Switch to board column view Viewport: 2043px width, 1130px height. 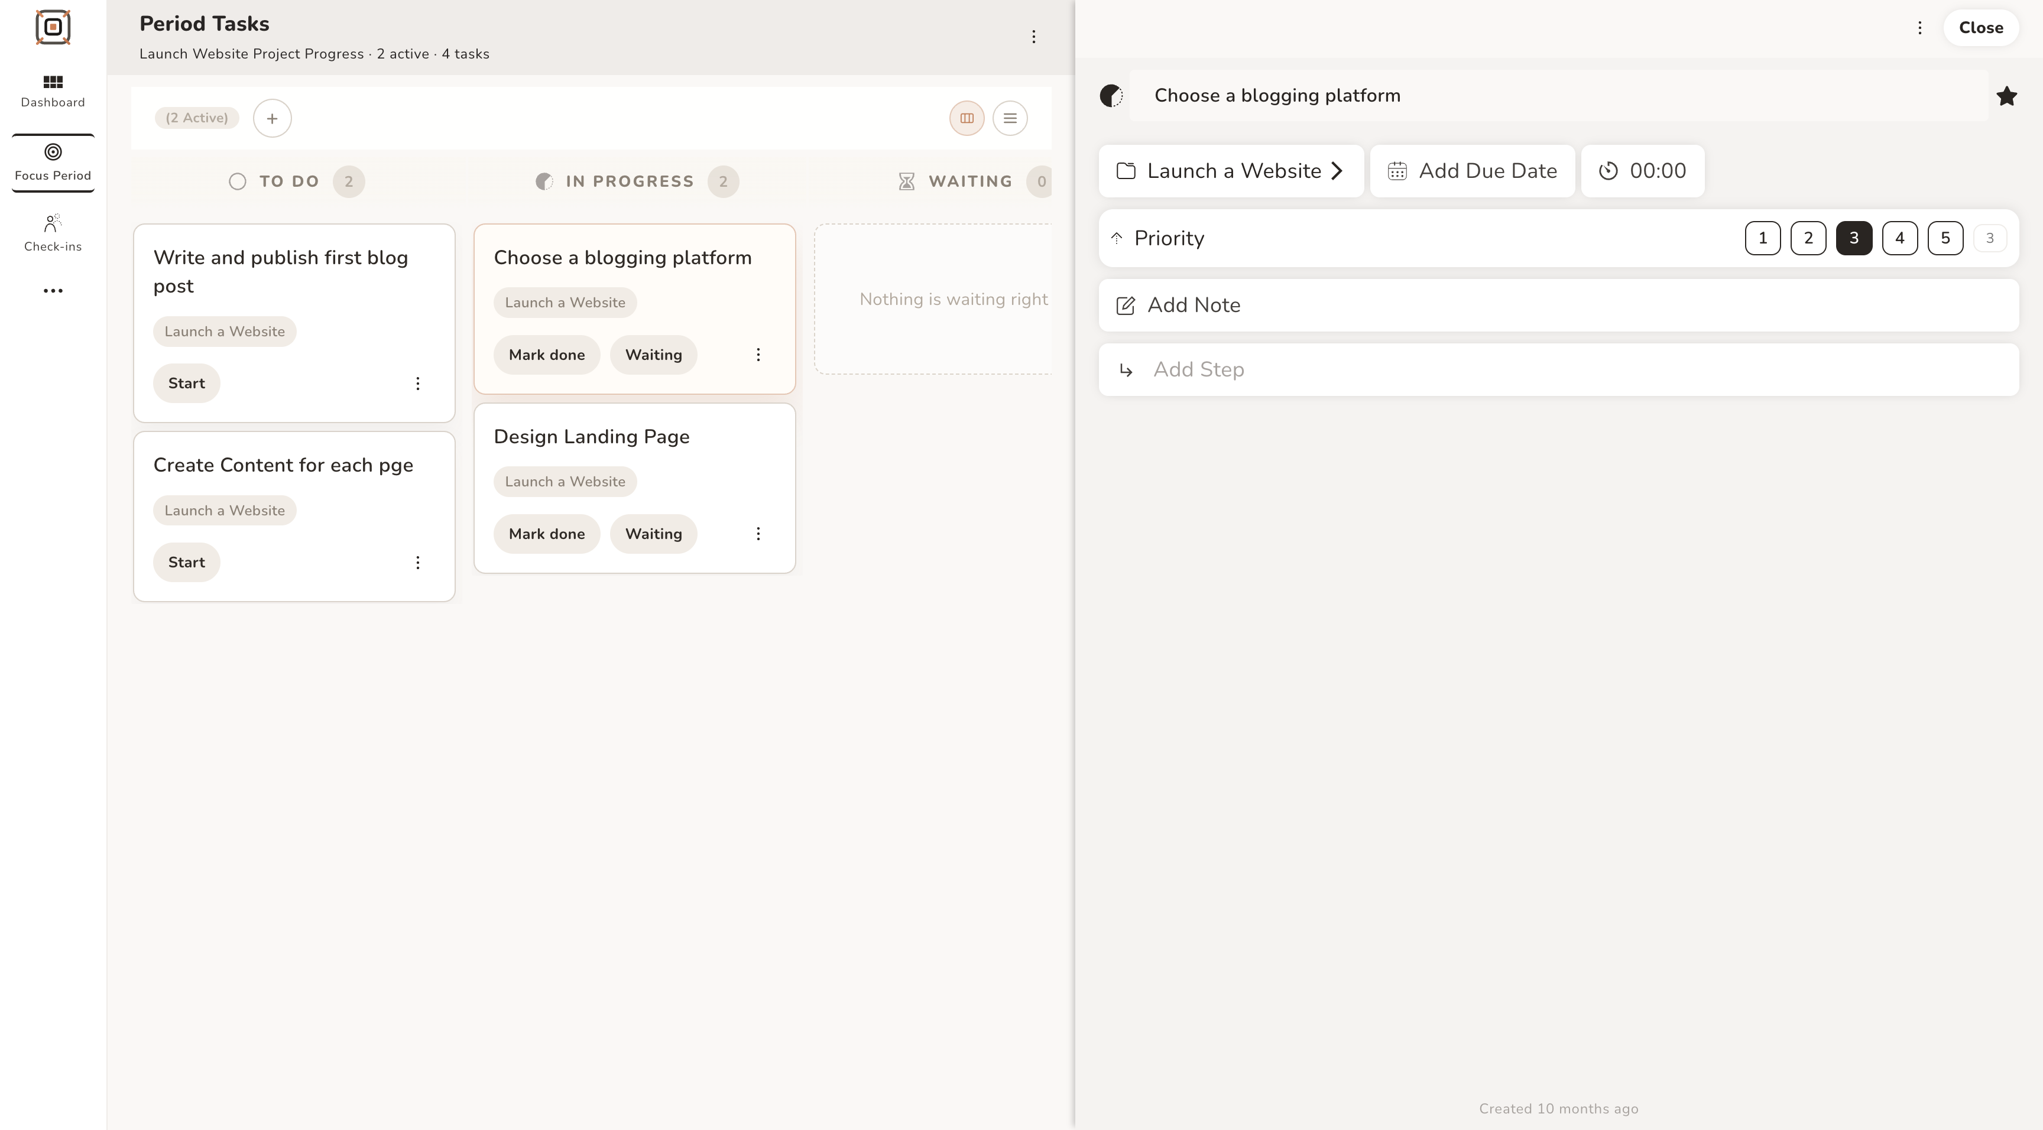pos(967,118)
